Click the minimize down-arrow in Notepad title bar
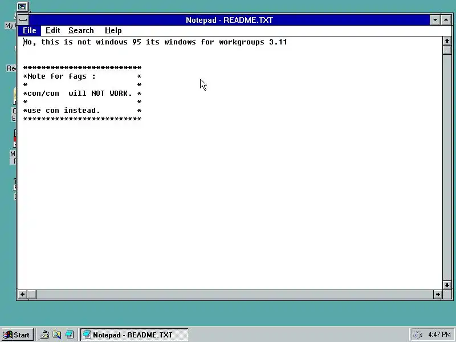456x342 pixels. (435, 20)
